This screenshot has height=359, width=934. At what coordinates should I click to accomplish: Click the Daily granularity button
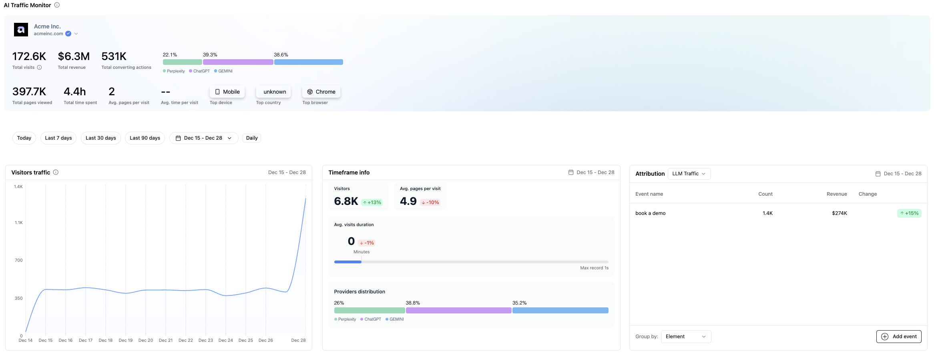[252, 138]
